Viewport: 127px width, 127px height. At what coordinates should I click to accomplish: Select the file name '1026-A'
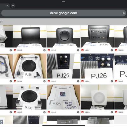coord(53,112)
